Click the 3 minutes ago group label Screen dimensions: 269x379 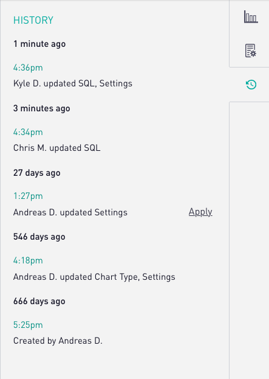[41, 108]
